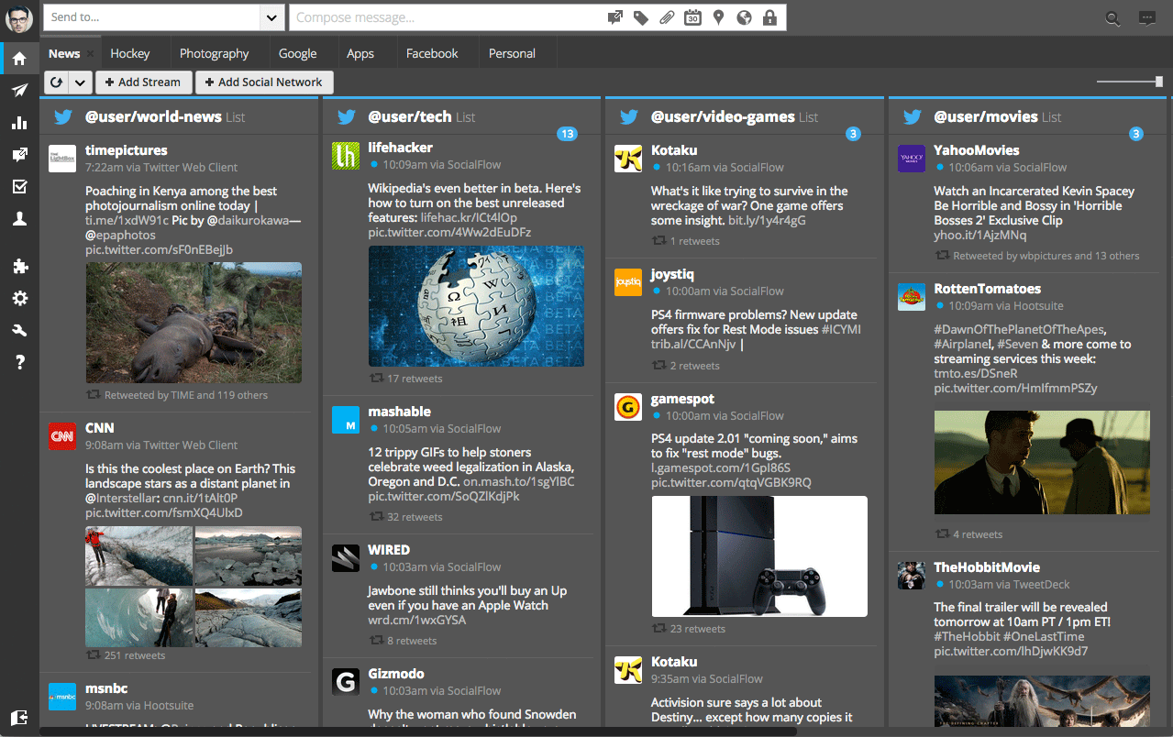Click the Compose message input field

(440, 16)
